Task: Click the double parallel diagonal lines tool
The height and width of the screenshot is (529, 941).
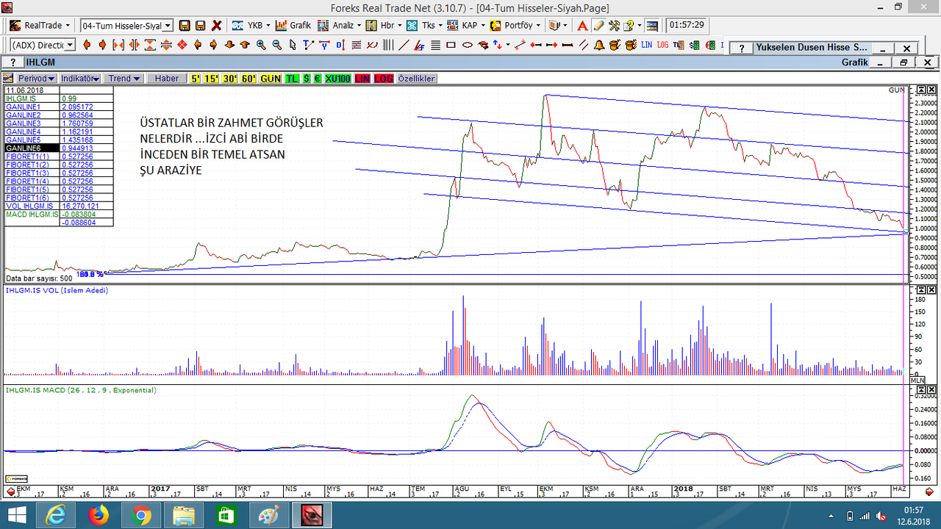Action: point(584,45)
